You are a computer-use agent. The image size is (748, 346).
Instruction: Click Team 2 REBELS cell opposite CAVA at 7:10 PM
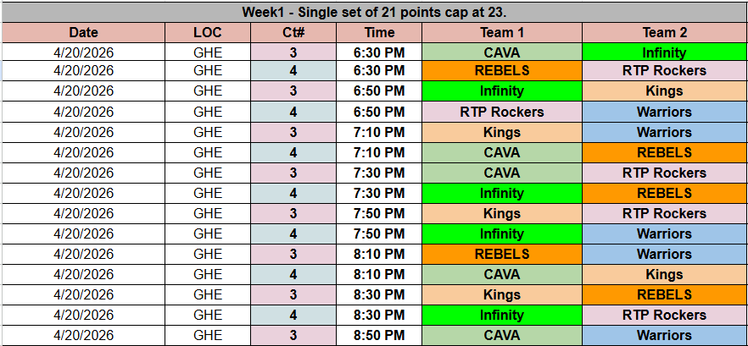664,152
